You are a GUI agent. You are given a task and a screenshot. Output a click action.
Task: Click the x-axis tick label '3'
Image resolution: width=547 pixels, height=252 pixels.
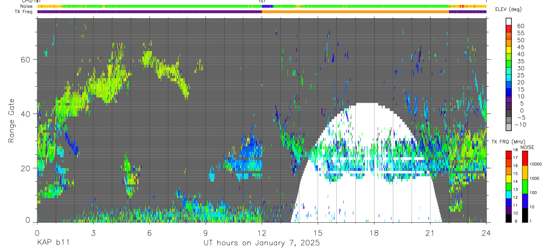(x=93, y=232)
